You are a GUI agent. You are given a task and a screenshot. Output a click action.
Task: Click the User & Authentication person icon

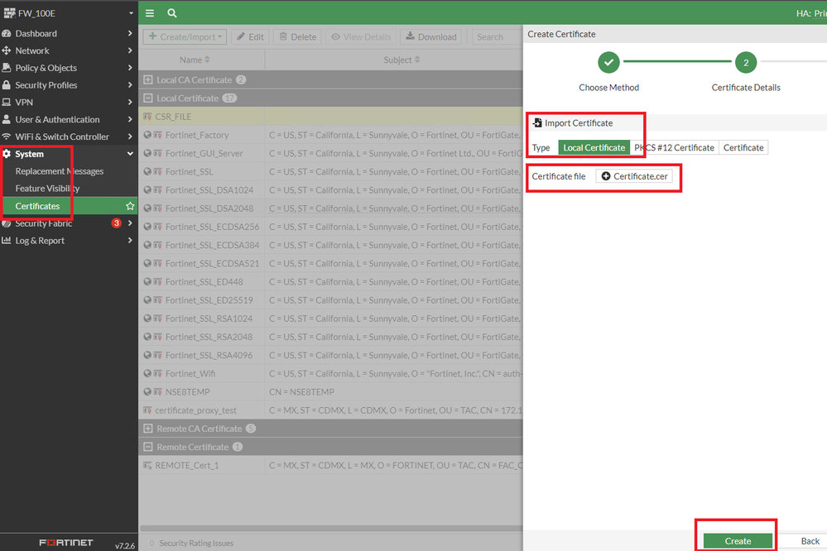[7, 119]
